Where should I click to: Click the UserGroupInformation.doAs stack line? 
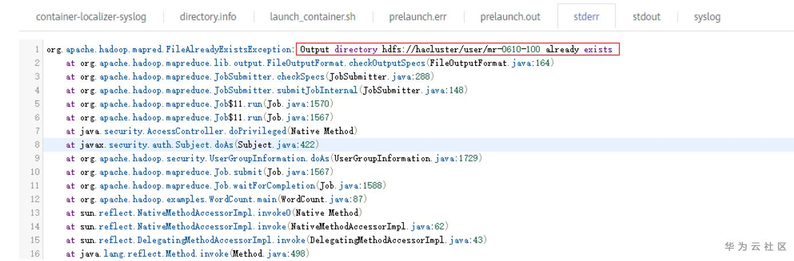(x=274, y=158)
